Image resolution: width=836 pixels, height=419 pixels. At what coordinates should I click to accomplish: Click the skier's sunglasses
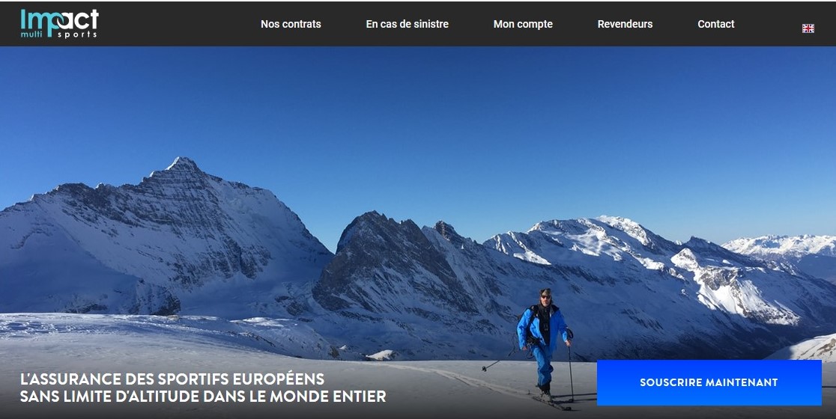(x=545, y=296)
